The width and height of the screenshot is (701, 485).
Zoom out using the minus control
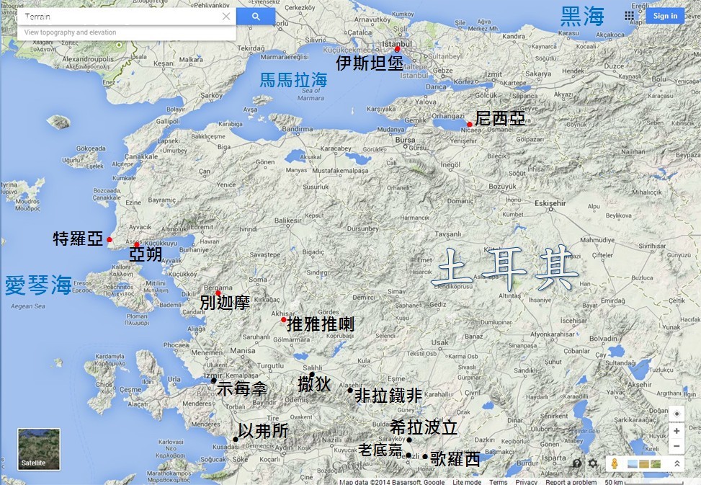click(x=677, y=446)
